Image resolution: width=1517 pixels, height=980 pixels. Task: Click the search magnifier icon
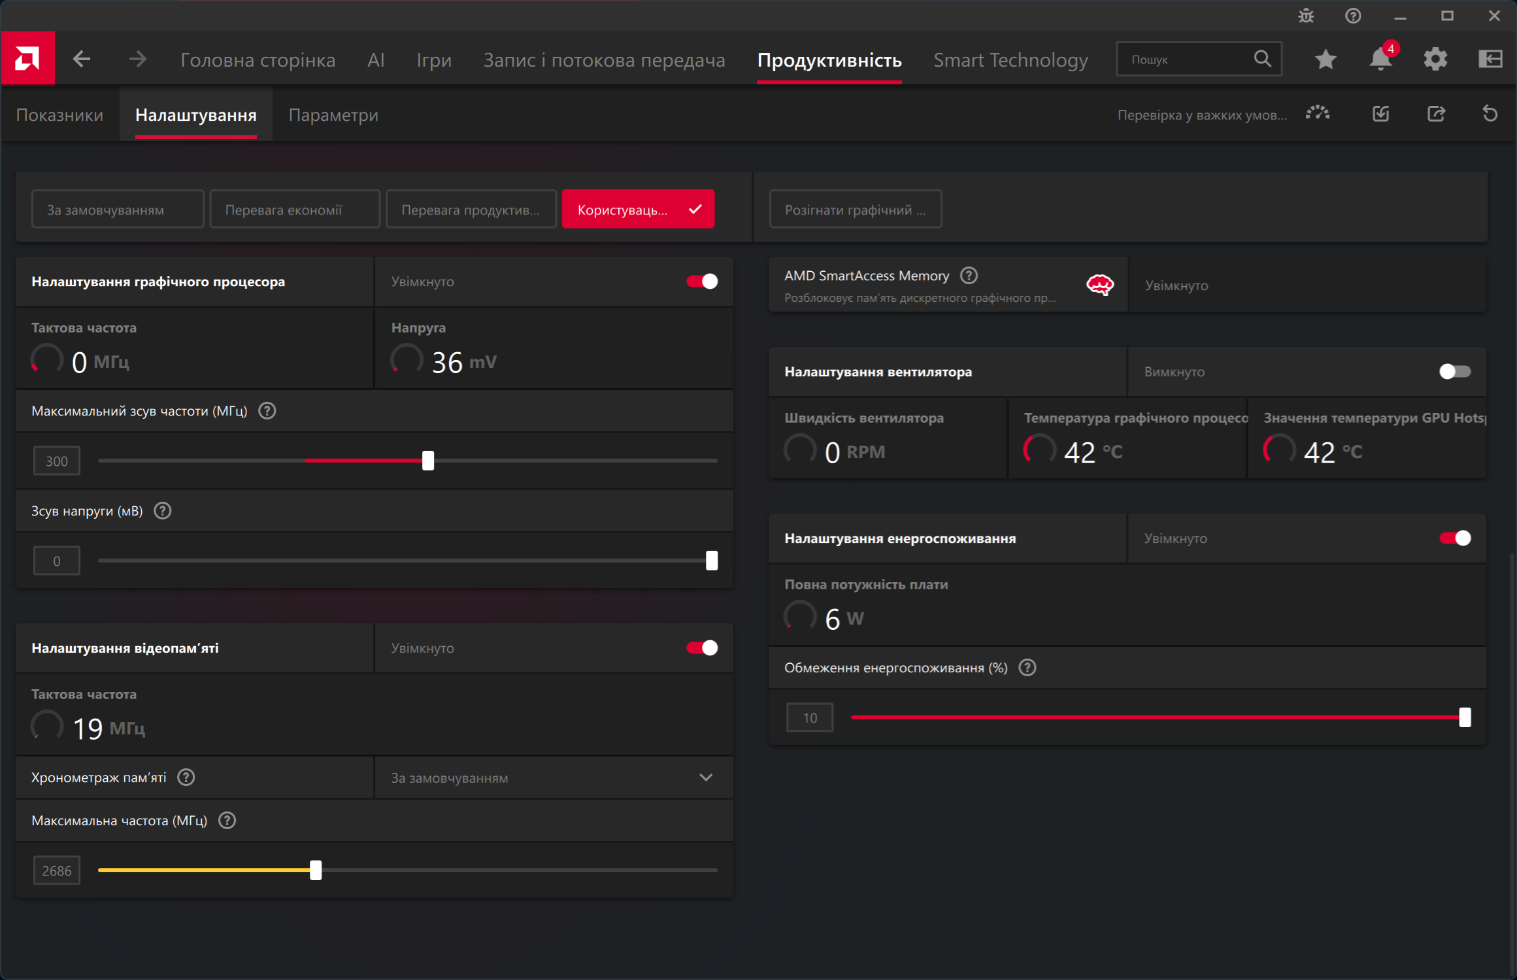pos(1263,59)
